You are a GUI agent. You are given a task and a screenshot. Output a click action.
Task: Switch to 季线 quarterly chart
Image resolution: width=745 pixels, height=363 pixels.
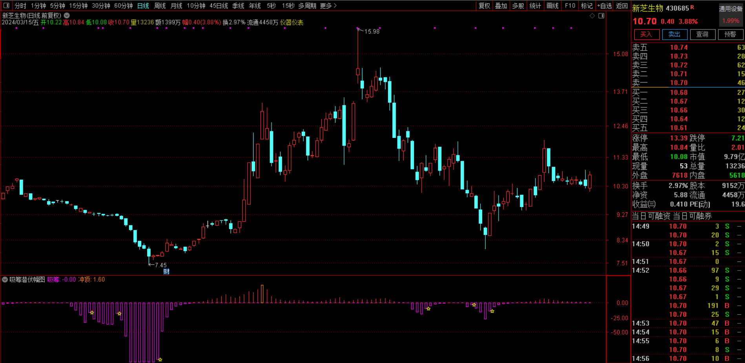click(x=238, y=5)
